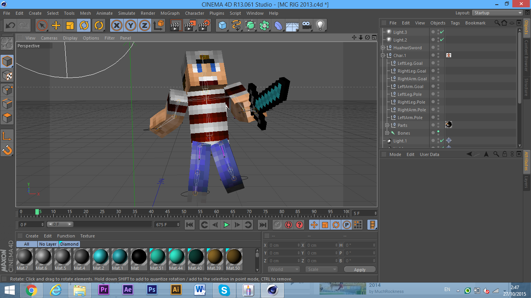Image resolution: width=531 pixels, height=298 pixels.
Task: Add a Camera object from toolbar
Action: coord(306,26)
